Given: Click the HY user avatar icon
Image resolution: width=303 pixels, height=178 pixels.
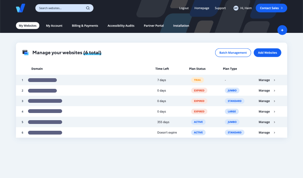Looking at the screenshot, I should tap(236, 8).
